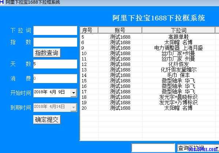This screenshot has width=219, height=153.
Task: Click the 下拉词 input field
Action: 55,31
